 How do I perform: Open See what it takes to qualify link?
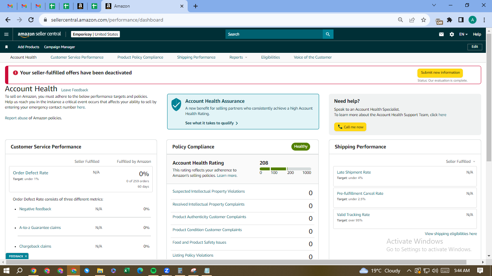click(211, 123)
